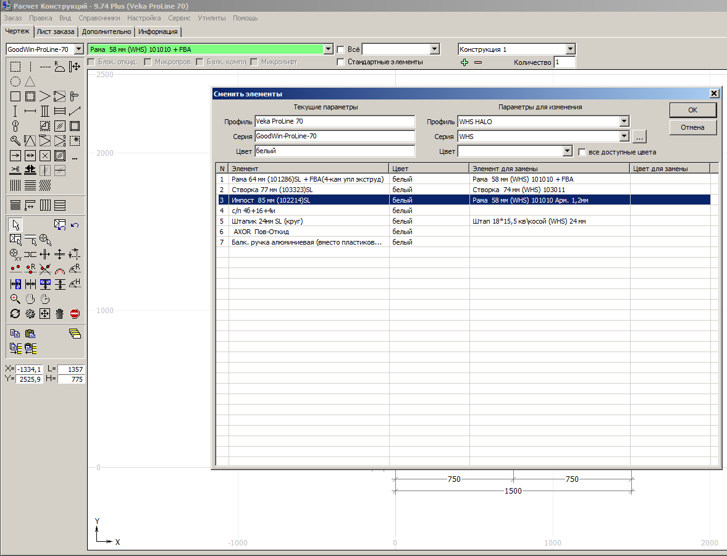The height and width of the screenshot is (556, 727).
Task: Switch to Лист заказа tab
Action: tap(55, 32)
